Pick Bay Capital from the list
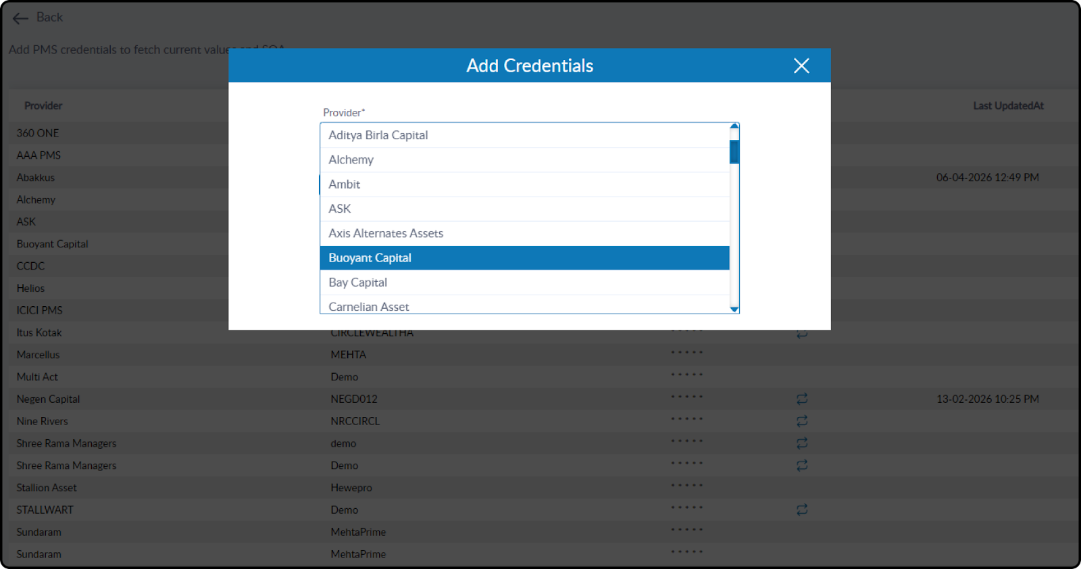Viewport: 1081px width, 569px height. click(x=524, y=282)
